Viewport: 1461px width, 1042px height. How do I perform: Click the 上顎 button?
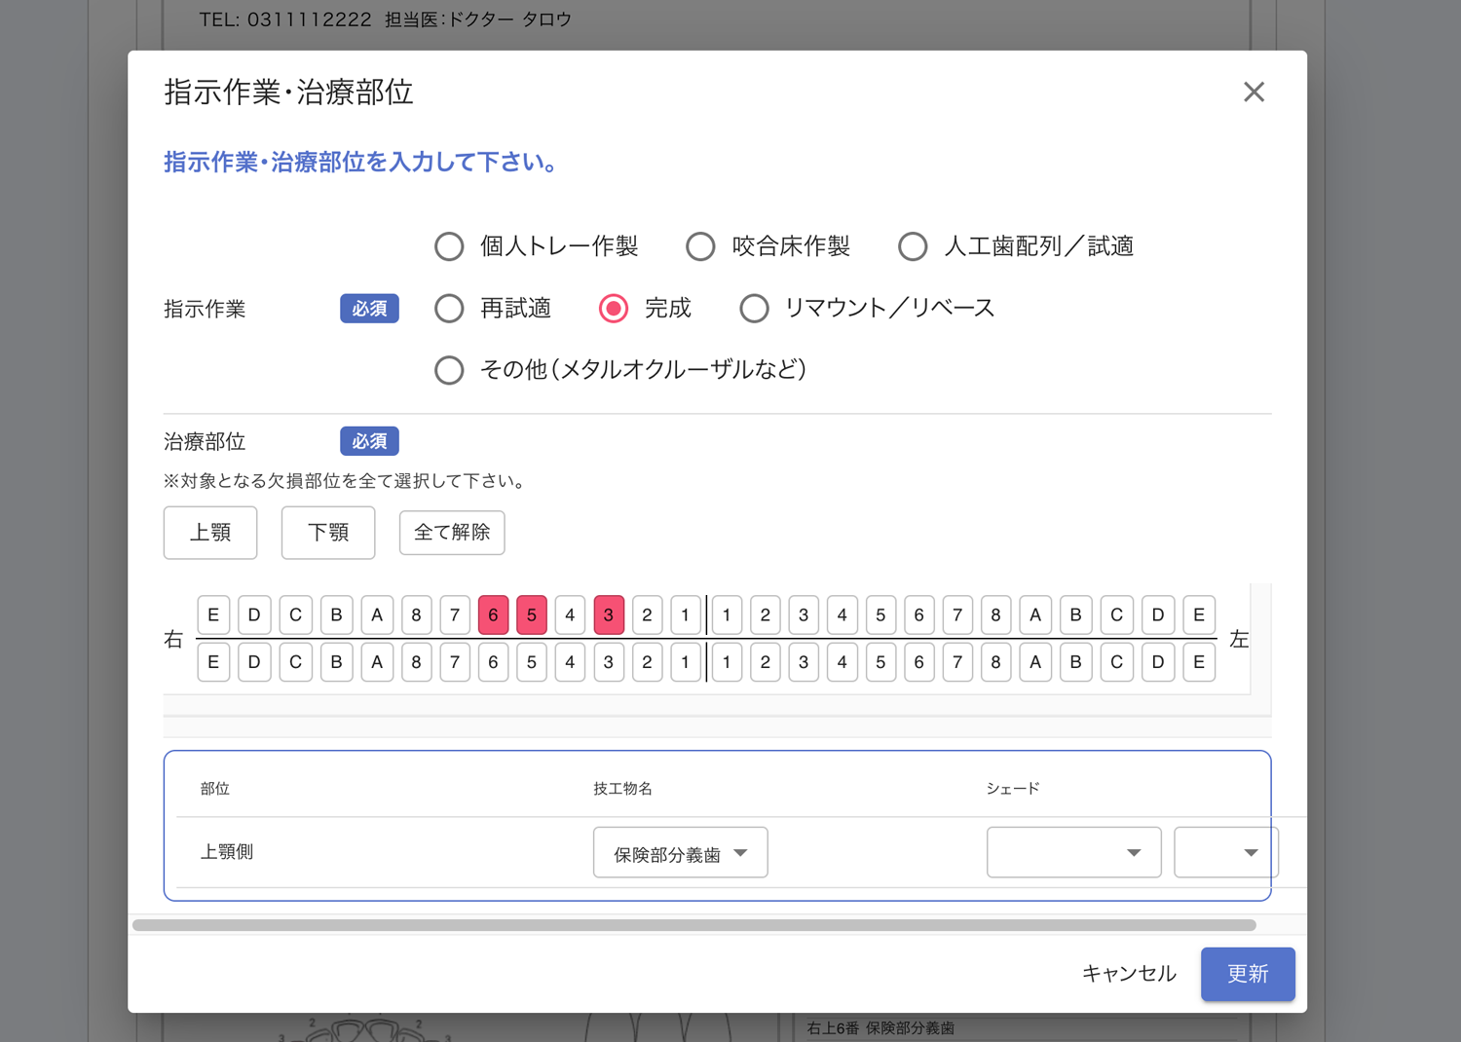click(210, 533)
